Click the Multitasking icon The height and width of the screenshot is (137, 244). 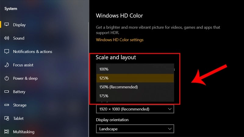pos(6,132)
